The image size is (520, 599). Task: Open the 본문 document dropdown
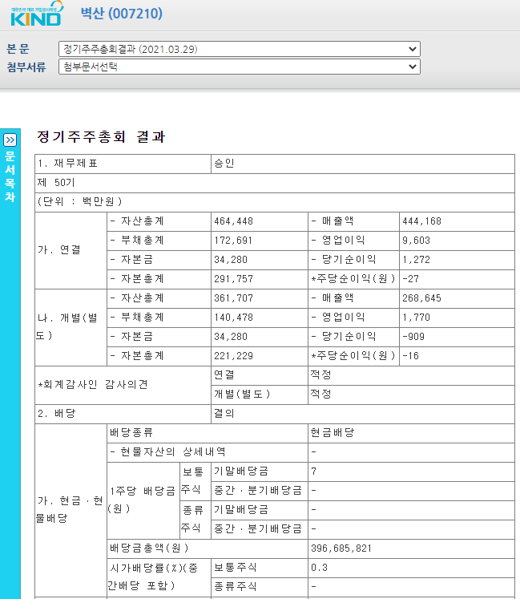240,49
